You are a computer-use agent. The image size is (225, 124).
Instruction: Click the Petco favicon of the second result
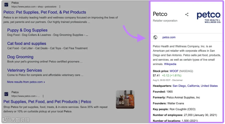click(x=6, y=94)
